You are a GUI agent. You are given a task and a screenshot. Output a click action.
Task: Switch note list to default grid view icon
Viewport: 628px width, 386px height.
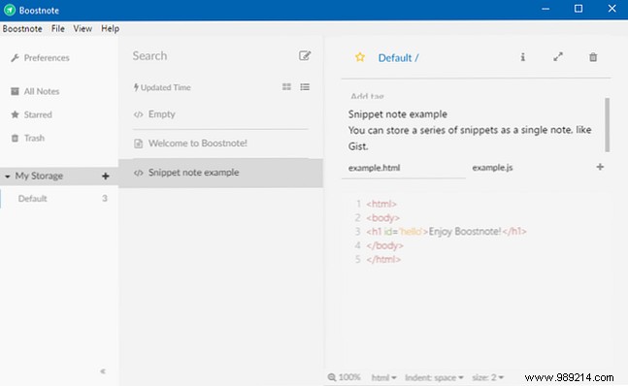[286, 86]
